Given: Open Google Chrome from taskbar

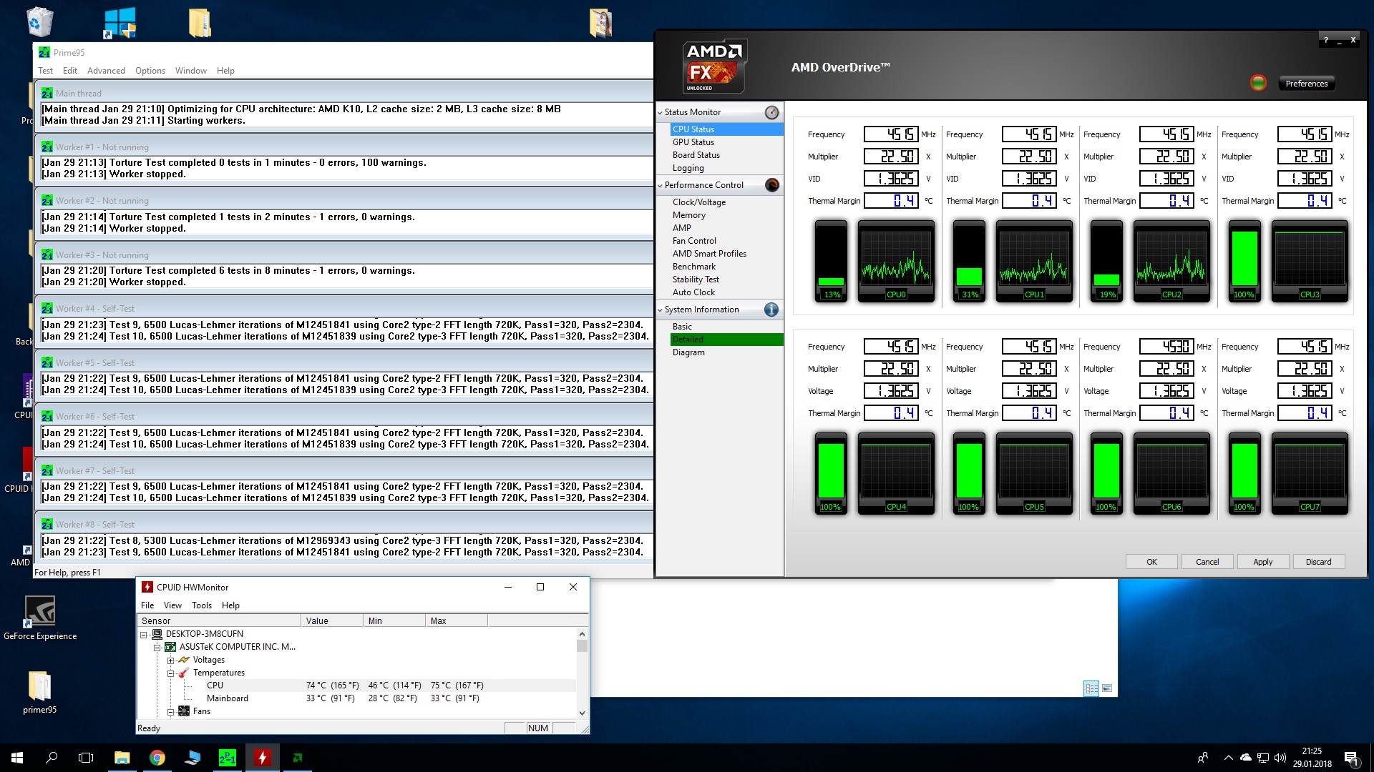Looking at the screenshot, I should (157, 758).
